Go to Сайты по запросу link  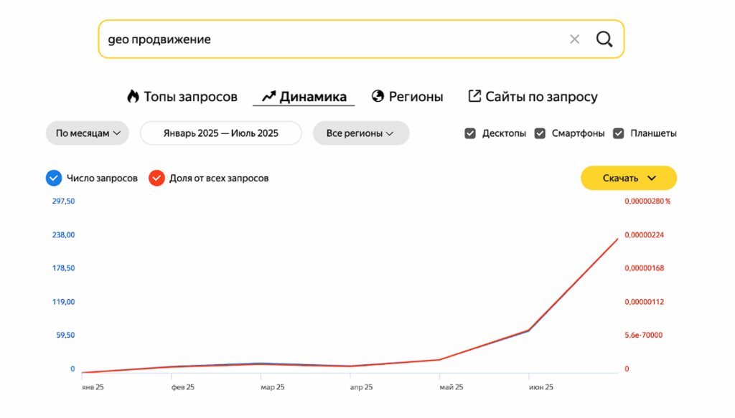[x=541, y=97]
